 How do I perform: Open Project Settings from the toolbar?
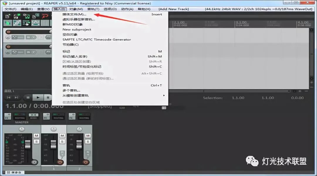point(36,16)
